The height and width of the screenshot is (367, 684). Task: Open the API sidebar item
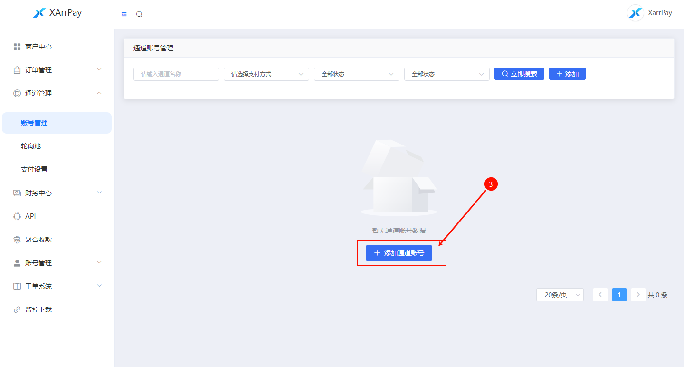(x=30, y=216)
